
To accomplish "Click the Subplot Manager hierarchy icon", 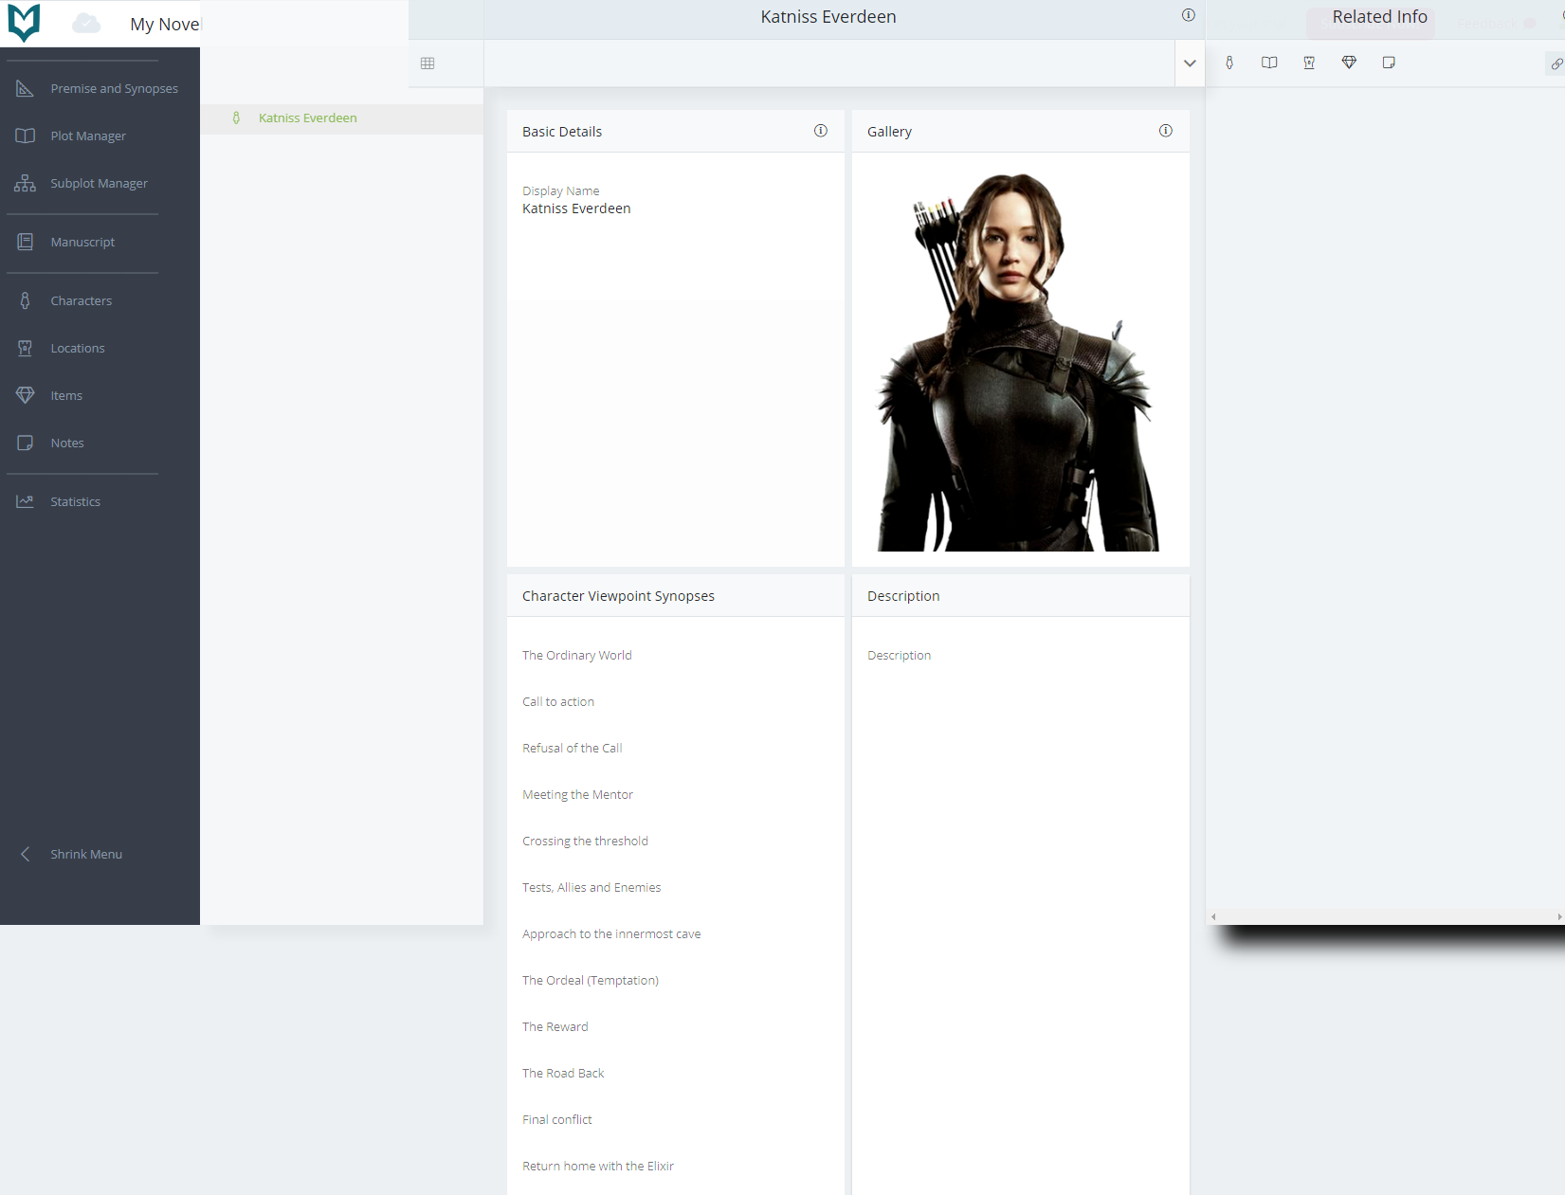I will click(x=26, y=183).
